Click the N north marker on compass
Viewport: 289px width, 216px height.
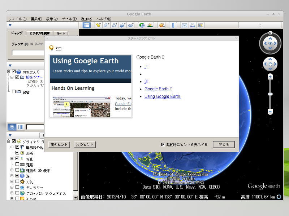tap(270, 33)
